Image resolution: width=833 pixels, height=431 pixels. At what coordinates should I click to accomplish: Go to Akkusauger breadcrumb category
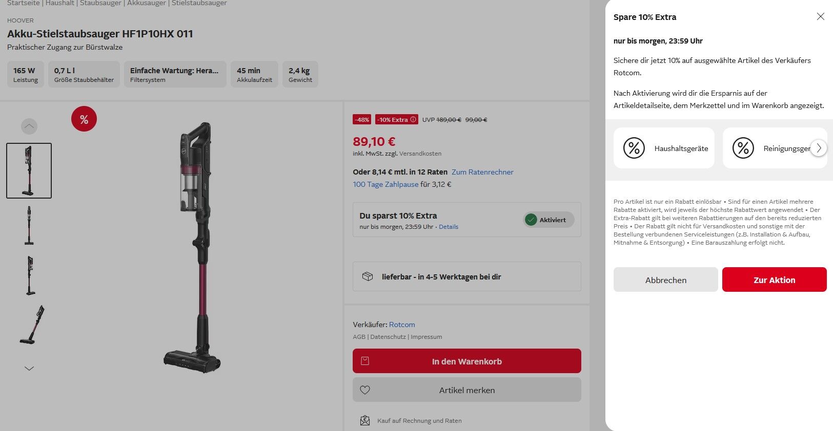click(x=146, y=3)
